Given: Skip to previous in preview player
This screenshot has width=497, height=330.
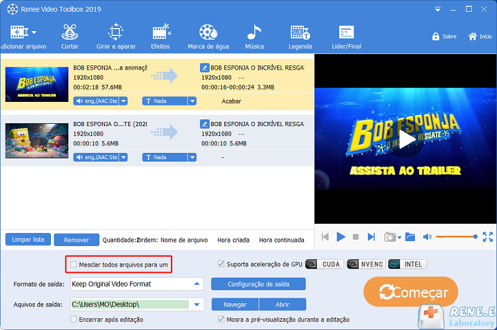Looking at the screenshot, I should pos(325,237).
